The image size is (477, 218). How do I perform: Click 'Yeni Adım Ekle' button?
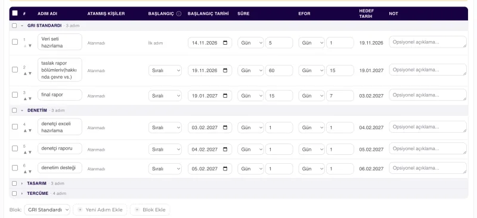[x=100, y=210]
